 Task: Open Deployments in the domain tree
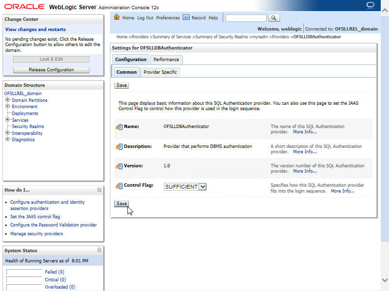click(x=25, y=113)
